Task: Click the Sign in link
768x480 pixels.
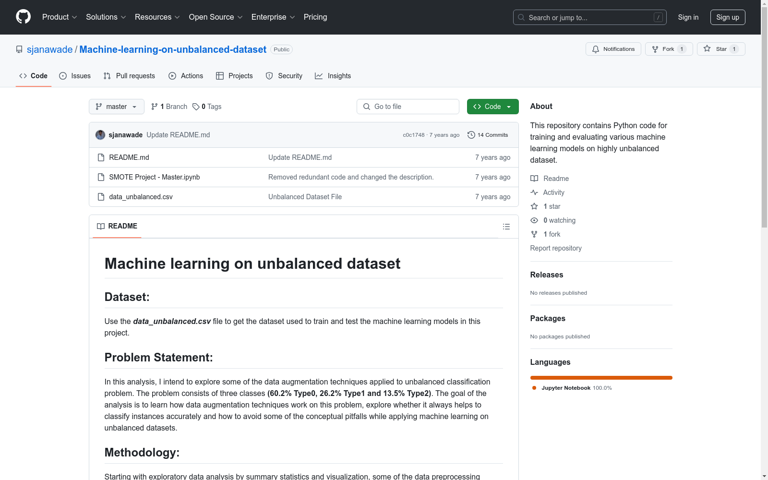Action: (x=688, y=17)
